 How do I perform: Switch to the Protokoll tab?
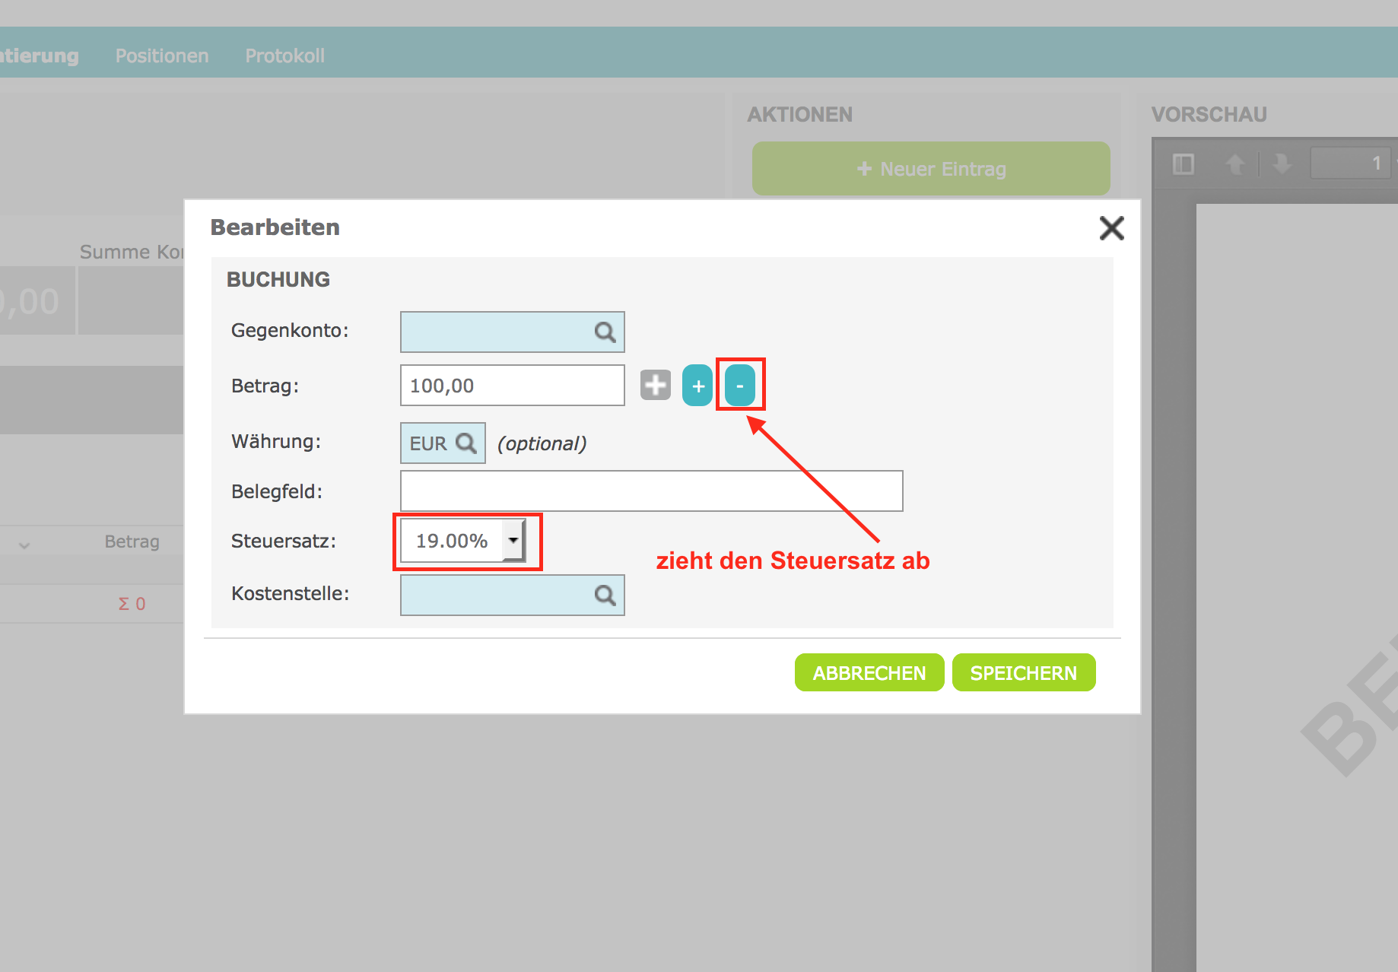[284, 56]
